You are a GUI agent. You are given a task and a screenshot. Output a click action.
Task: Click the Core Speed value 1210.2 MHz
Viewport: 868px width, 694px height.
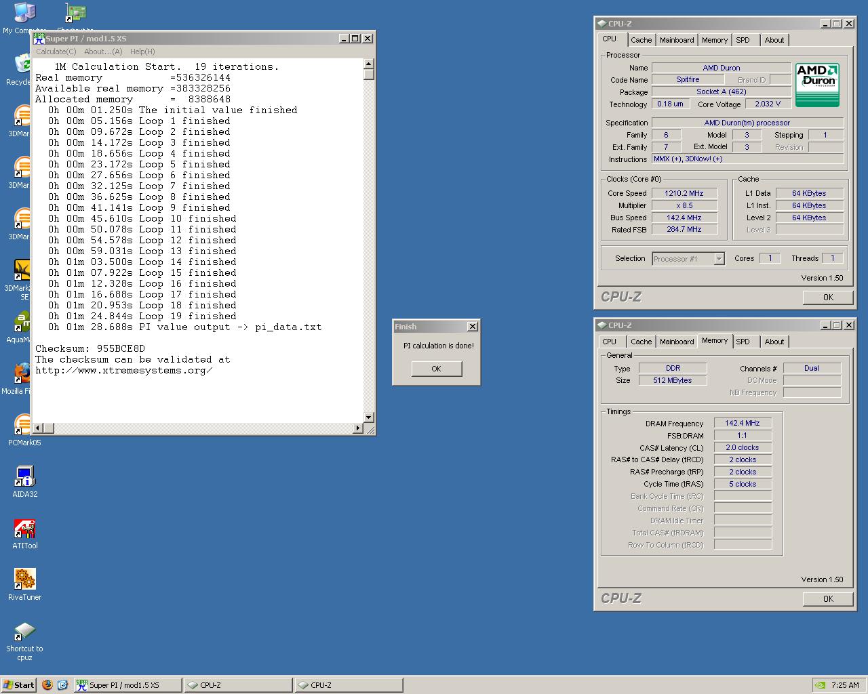684,193
